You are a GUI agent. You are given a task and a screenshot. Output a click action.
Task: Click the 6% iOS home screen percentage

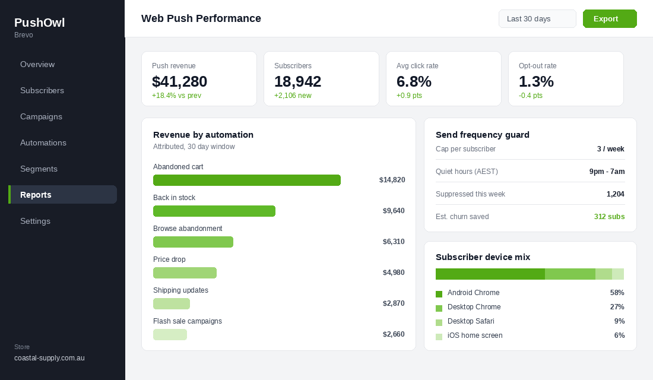619,335
